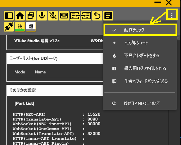The width and height of the screenshot is (181, 145).
Task: Click the overlapping windows icon
Action: (31, 16)
